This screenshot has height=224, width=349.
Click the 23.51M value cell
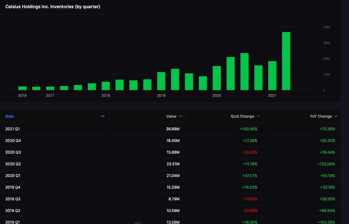coord(173,164)
